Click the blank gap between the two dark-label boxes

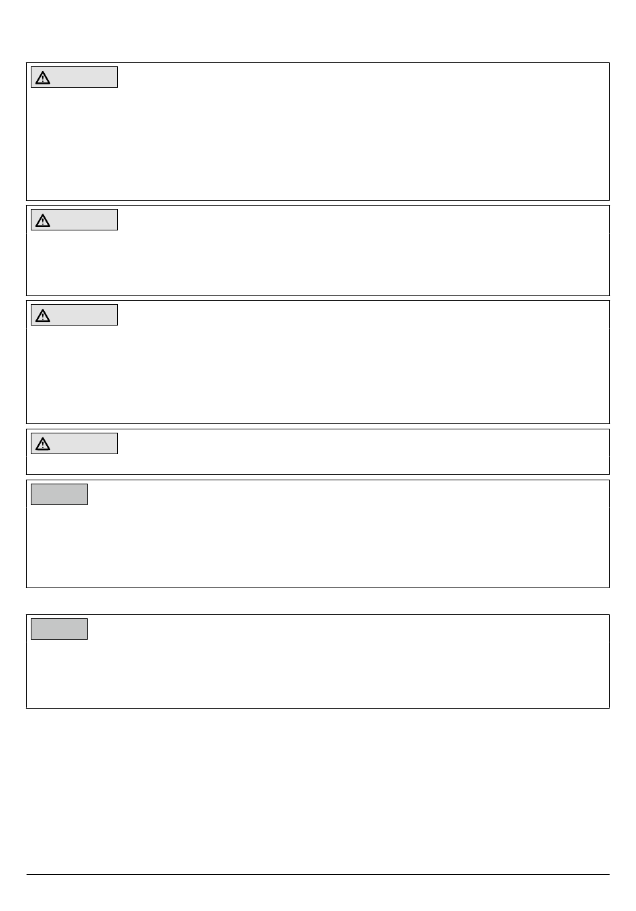318,602
